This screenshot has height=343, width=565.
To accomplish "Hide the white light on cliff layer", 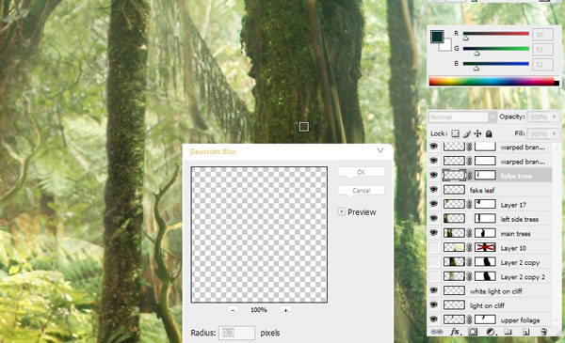I will [434, 290].
